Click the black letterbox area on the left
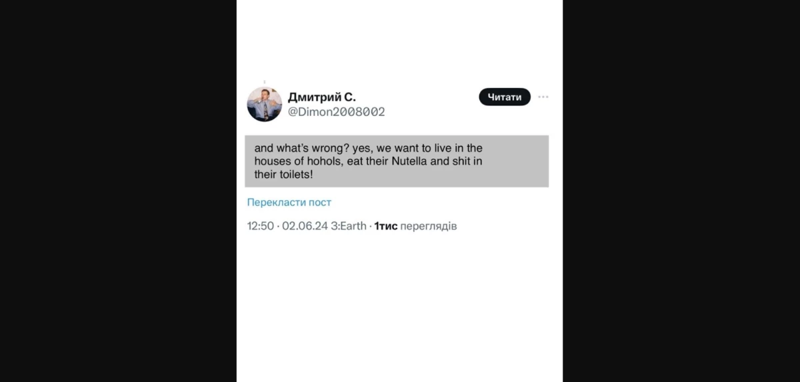Viewport: 800px width, 382px height. point(118,191)
